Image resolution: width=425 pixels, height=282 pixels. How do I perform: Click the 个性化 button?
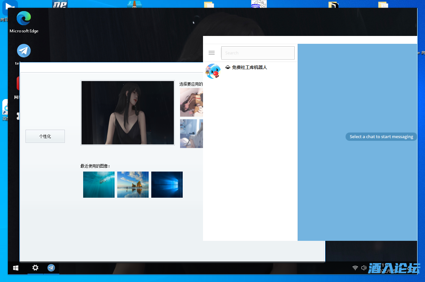coord(45,136)
